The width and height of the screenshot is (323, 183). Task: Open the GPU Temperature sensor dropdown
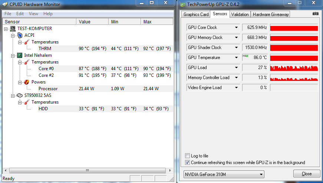click(236, 58)
